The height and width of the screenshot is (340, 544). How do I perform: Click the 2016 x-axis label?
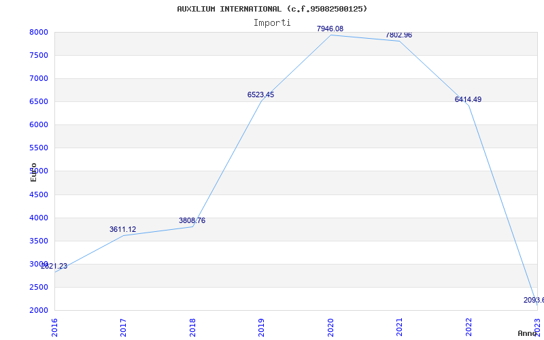tap(54, 328)
